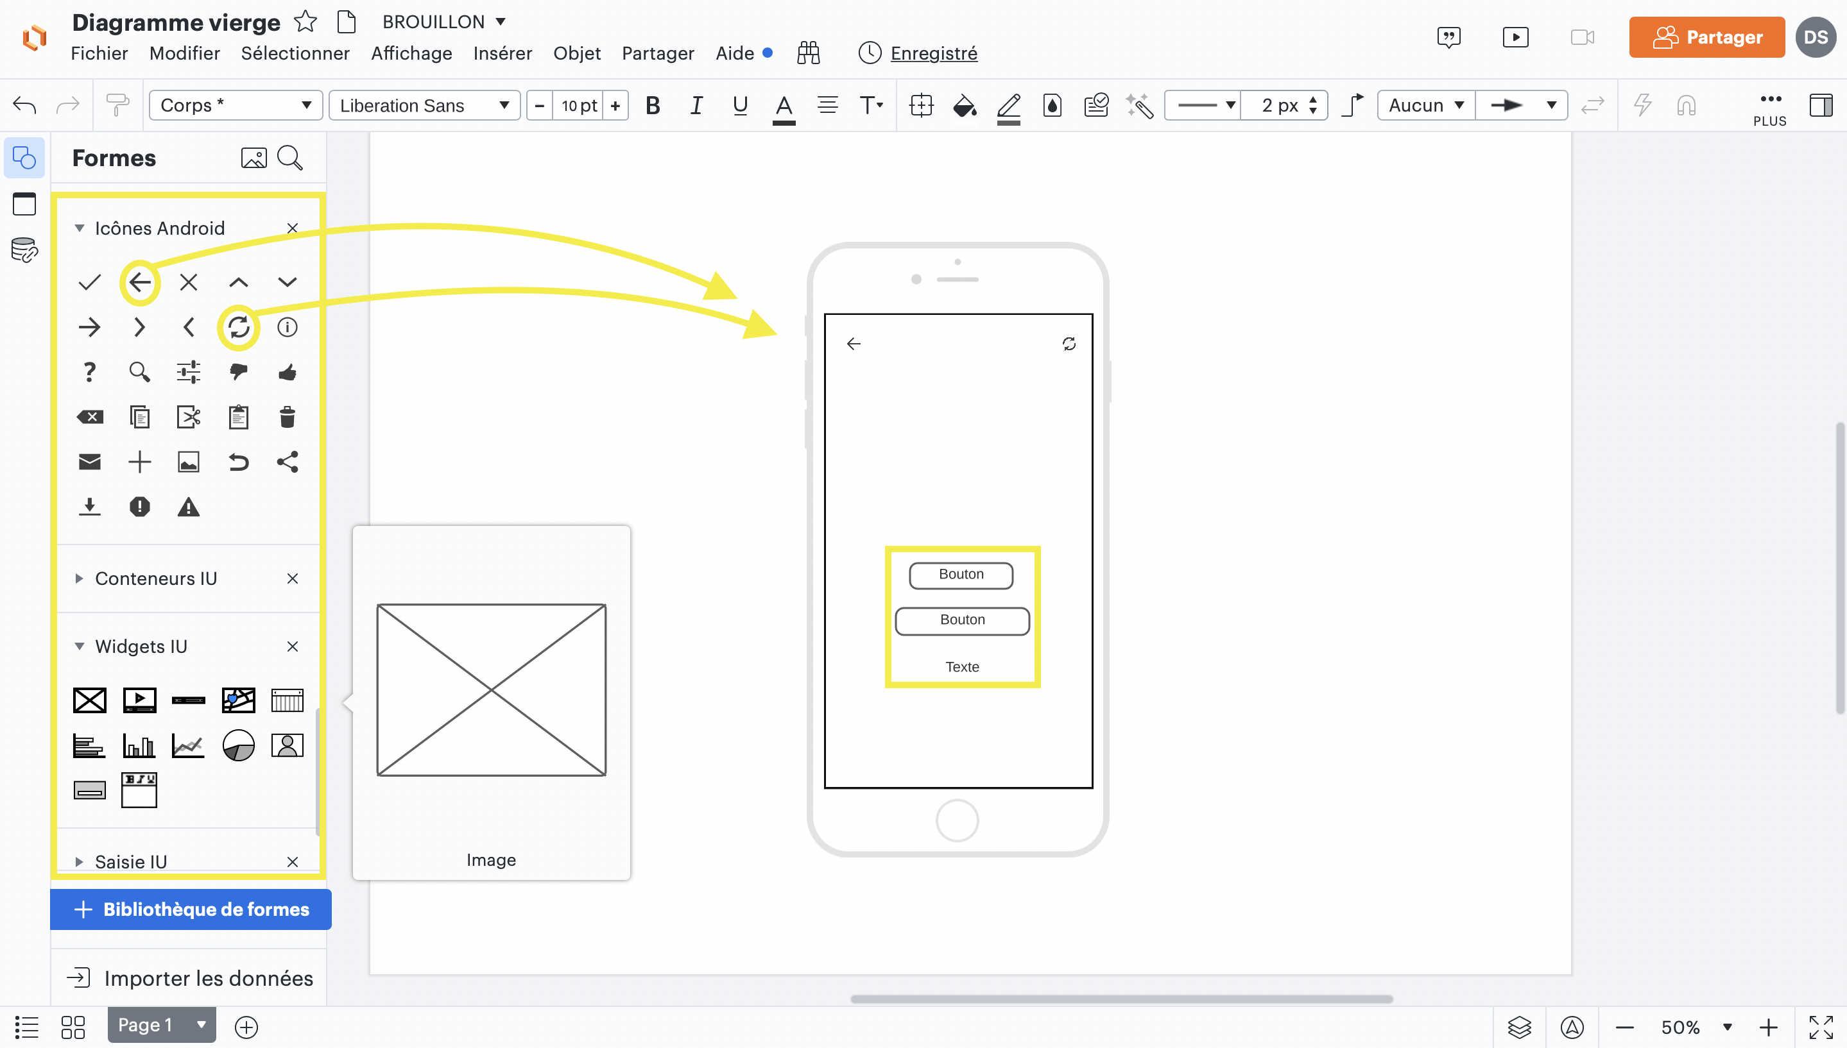Click Importer les données
The width and height of the screenshot is (1847, 1048).
190,978
